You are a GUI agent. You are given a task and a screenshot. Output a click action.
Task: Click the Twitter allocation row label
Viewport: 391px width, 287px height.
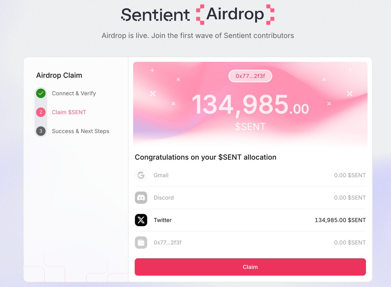tap(163, 220)
